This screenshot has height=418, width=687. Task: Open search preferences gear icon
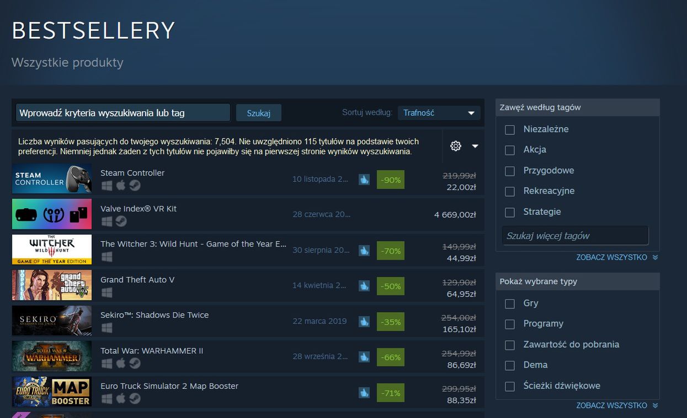point(455,146)
